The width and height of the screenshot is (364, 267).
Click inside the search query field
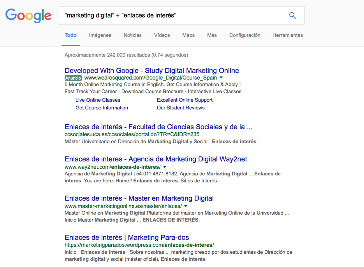point(171,16)
